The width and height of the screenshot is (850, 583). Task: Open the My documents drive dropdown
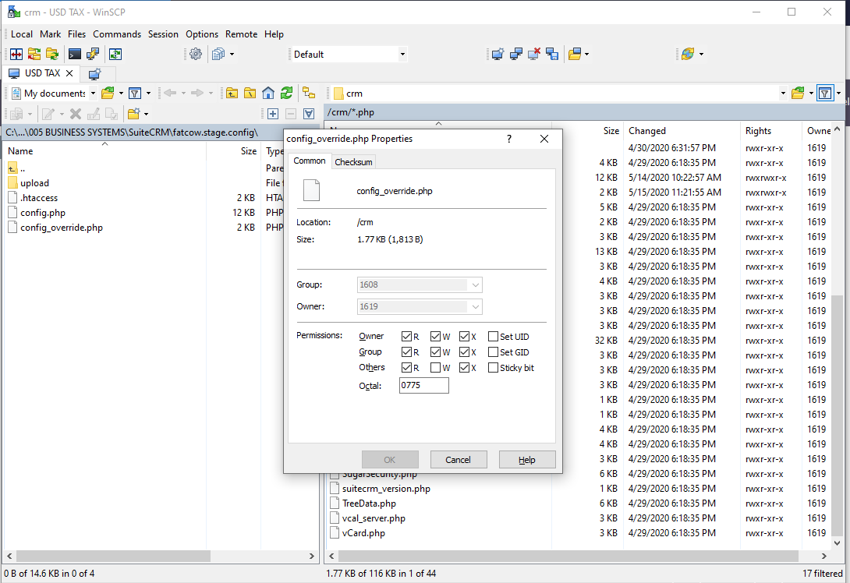(93, 94)
